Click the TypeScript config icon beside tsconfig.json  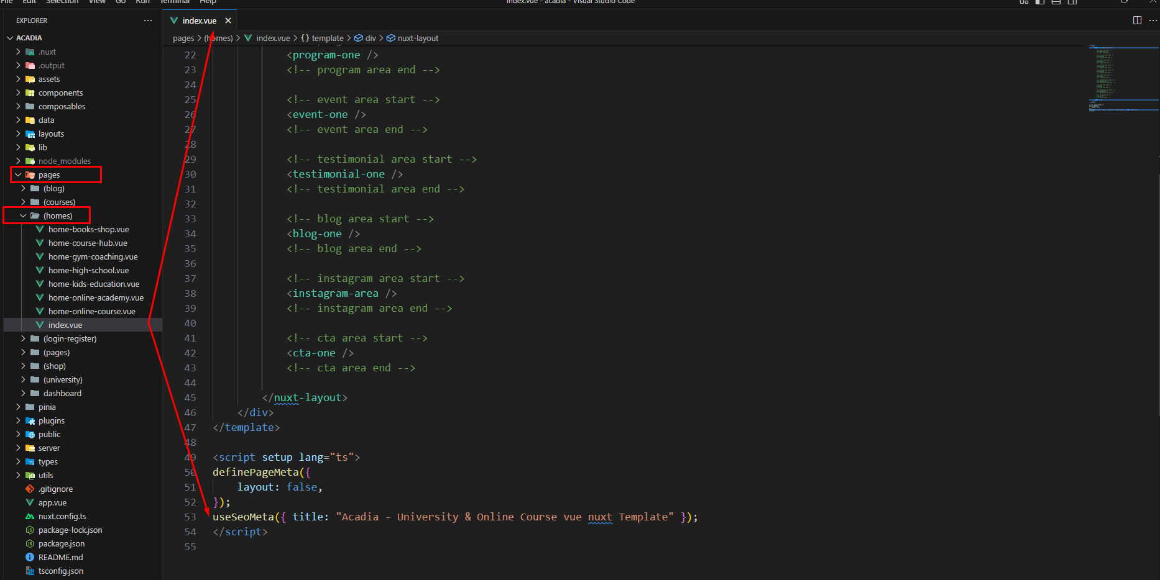pyautogui.click(x=30, y=571)
